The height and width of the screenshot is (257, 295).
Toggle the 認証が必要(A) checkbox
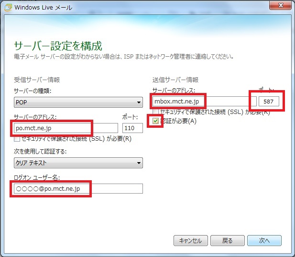pyautogui.click(x=155, y=121)
